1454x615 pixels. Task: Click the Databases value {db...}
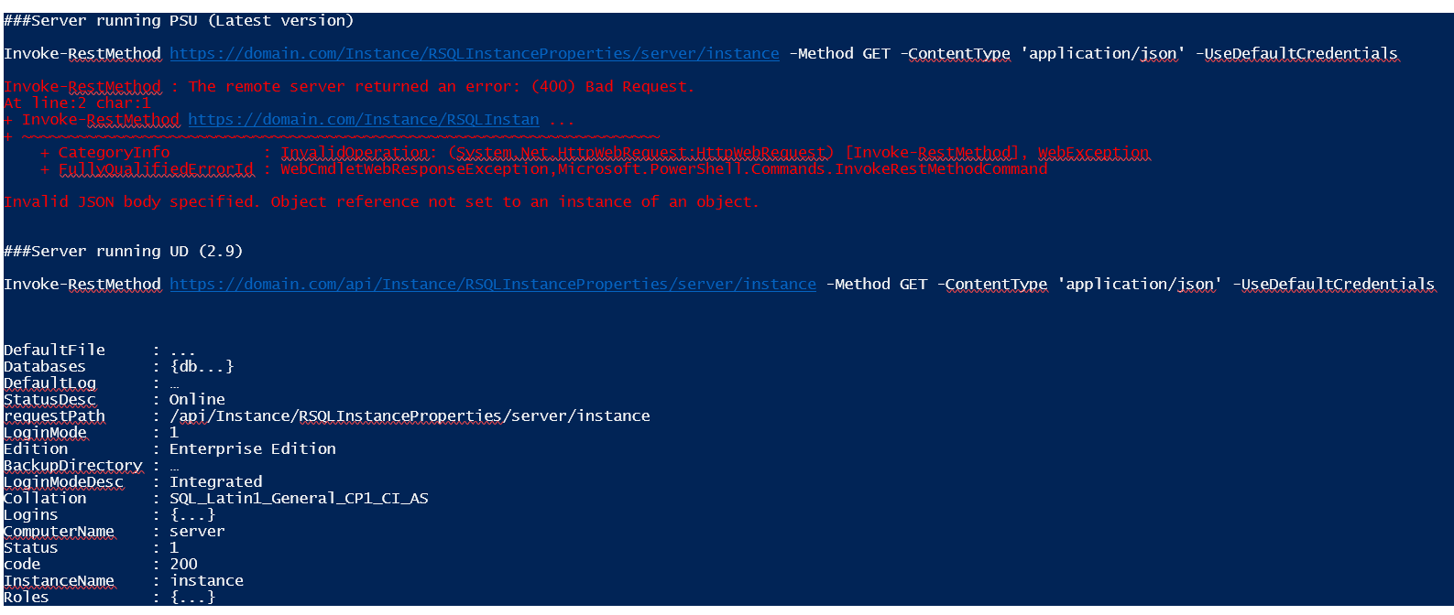(202, 366)
